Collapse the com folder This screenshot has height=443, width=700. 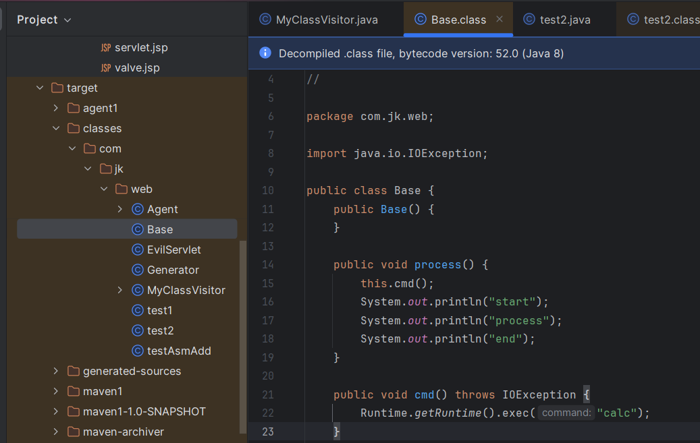click(x=72, y=148)
